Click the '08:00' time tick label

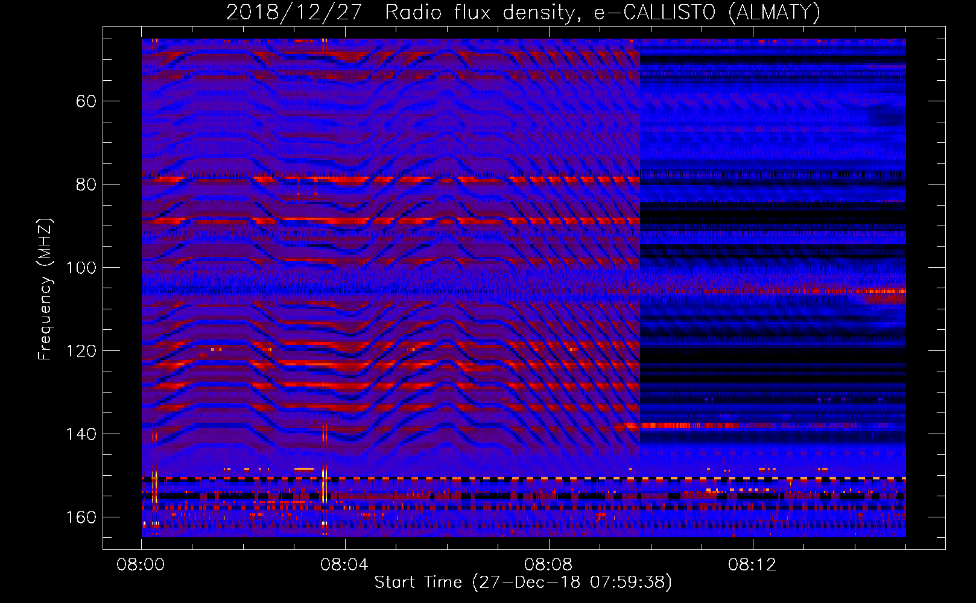point(141,565)
